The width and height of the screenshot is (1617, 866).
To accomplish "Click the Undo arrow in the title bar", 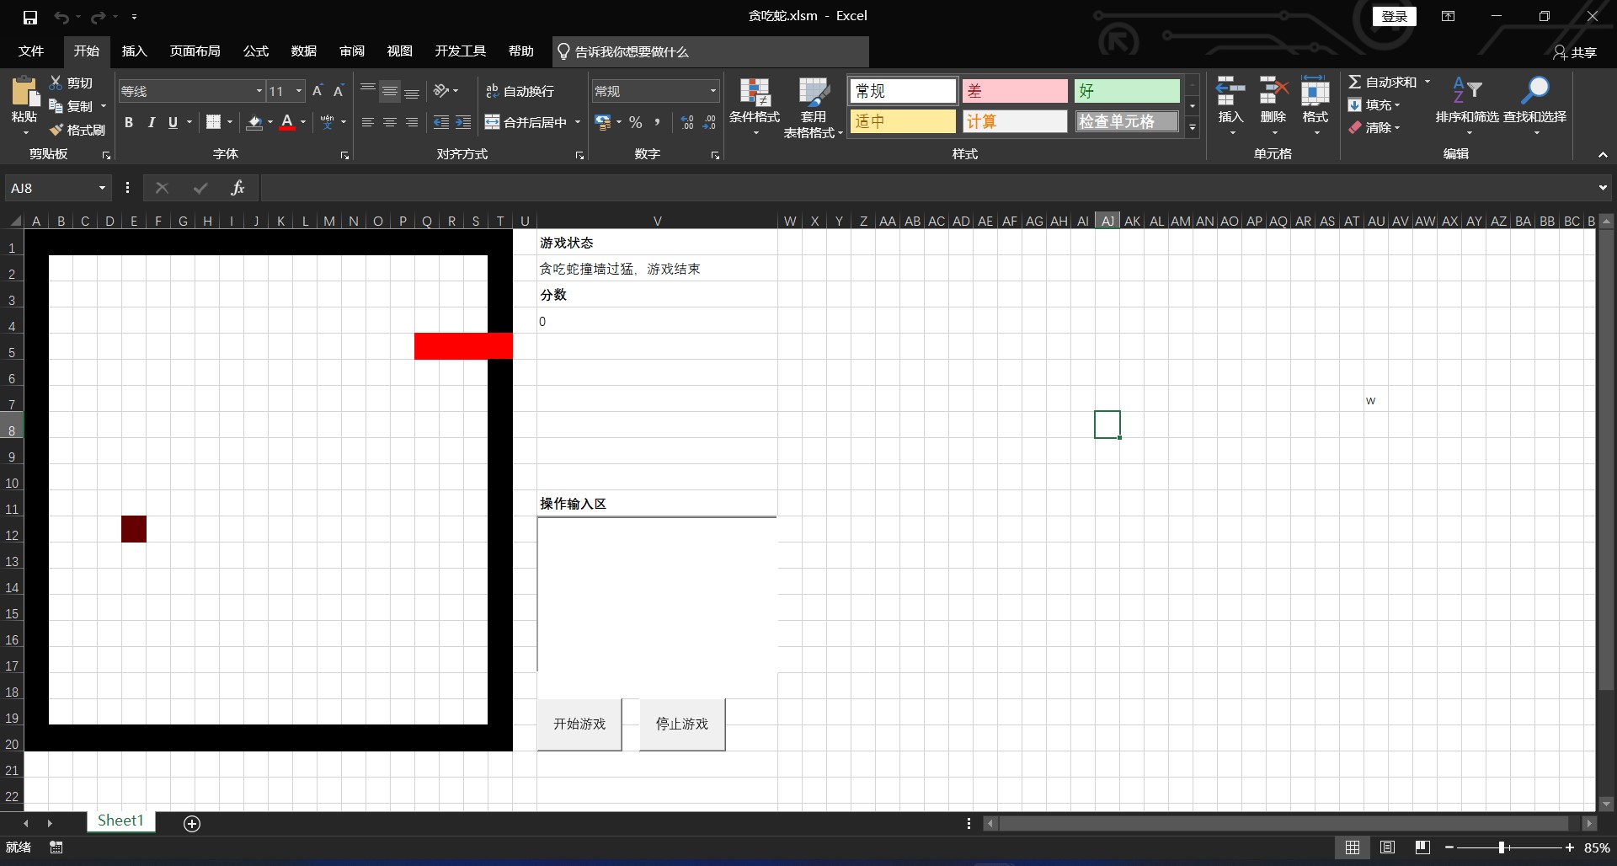I will (x=61, y=17).
